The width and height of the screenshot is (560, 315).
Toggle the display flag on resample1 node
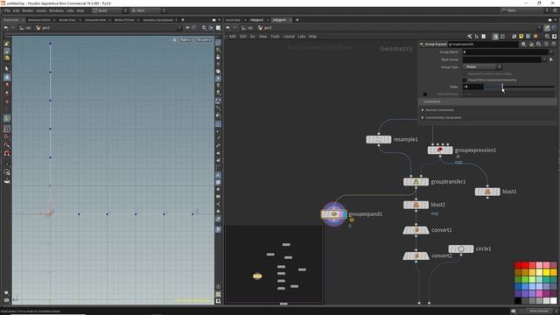(388, 139)
